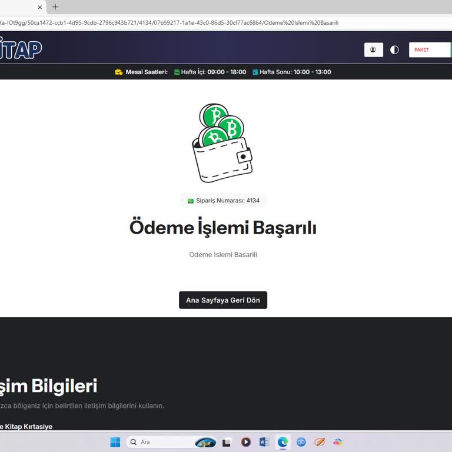Click the browser address bar URL
Image resolution: width=452 pixels, height=452 pixels.
(169, 23)
